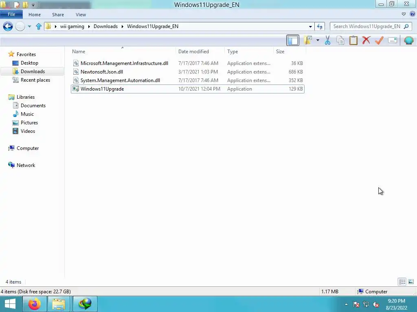The width and height of the screenshot is (417, 312).
Task: Click the New folder quick access icon
Action: pyautogui.click(x=25, y=4)
